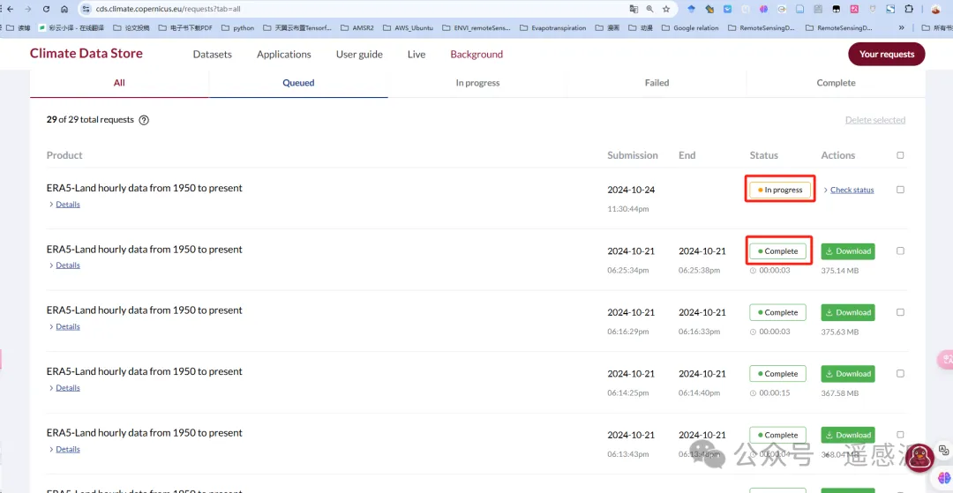Check the box for the 06:16:29pm request
The width and height of the screenshot is (953, 493).
pyautogui.click(x=900, y=312)
